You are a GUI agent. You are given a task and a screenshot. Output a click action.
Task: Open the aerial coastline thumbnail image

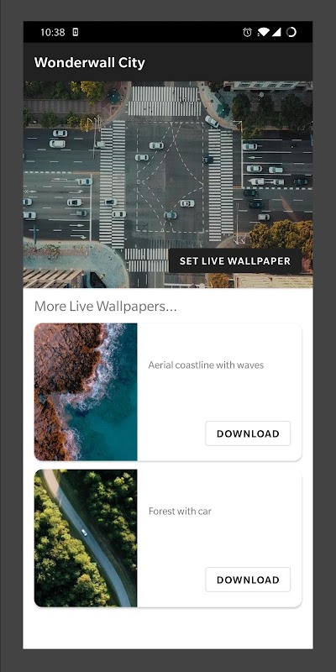click(86, 392)
